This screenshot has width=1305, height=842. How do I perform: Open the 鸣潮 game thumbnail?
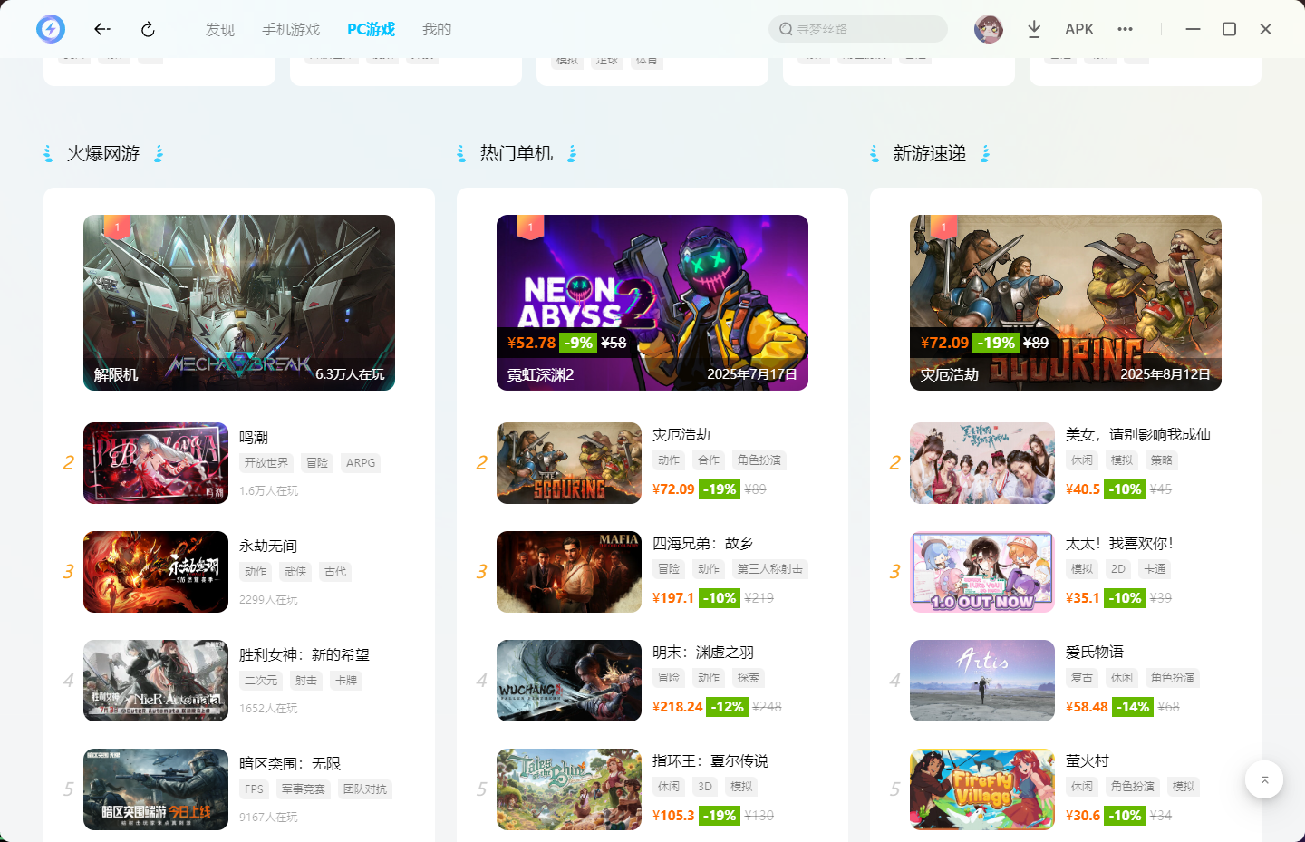156,463
